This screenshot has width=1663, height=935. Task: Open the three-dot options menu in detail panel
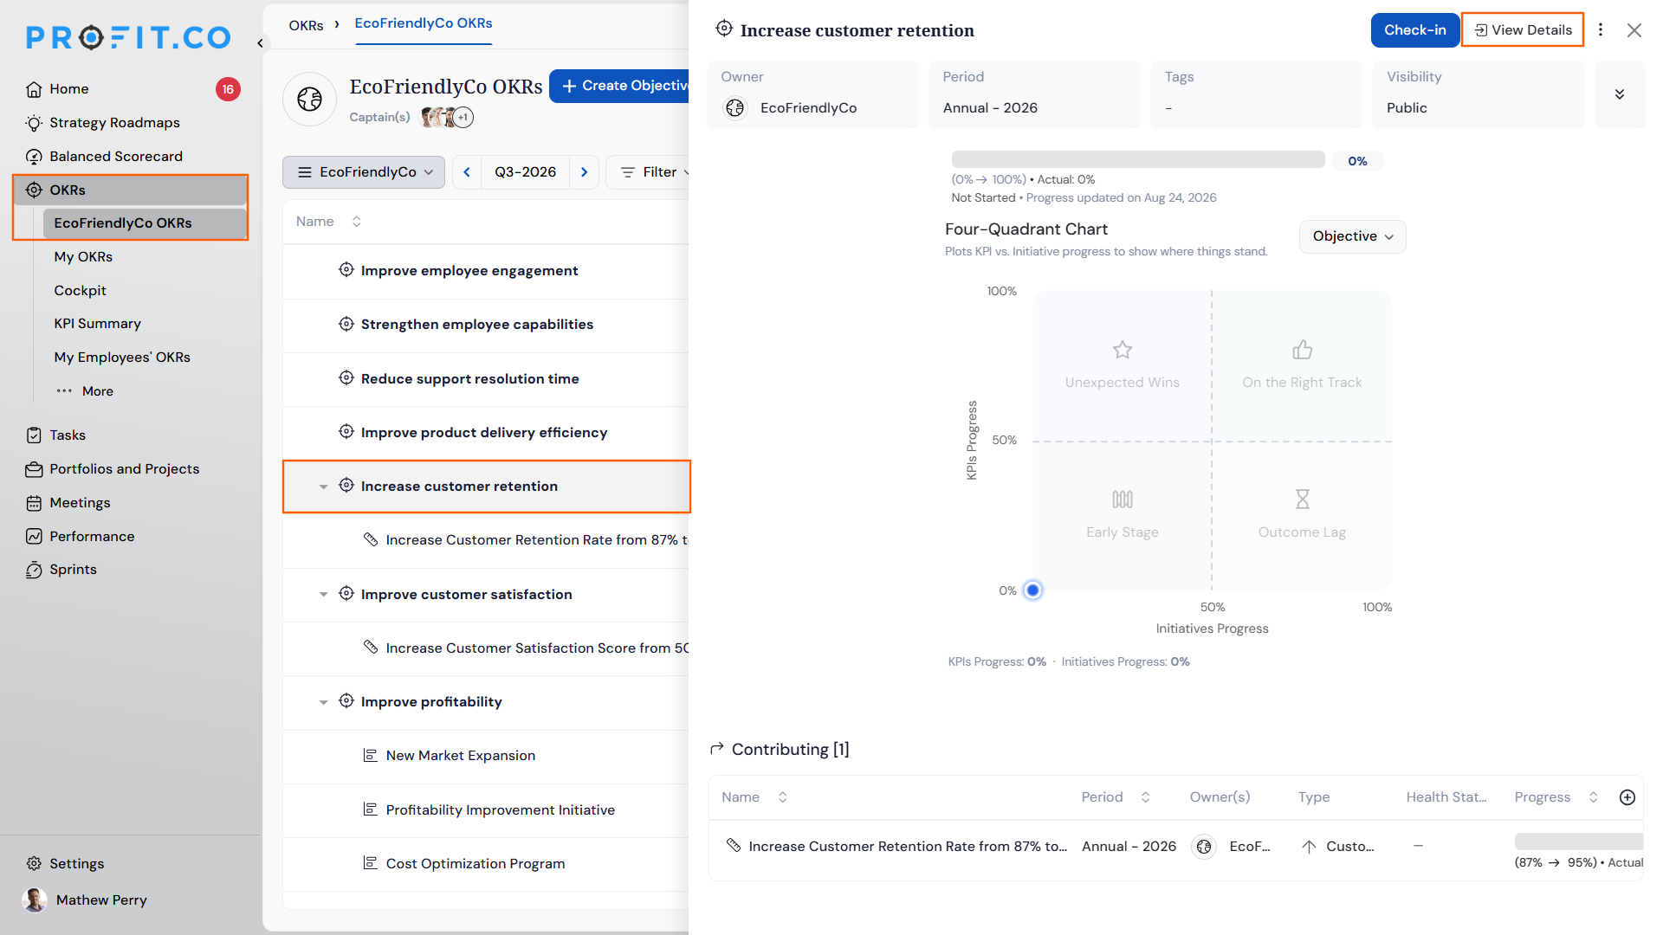[1601, 30]
